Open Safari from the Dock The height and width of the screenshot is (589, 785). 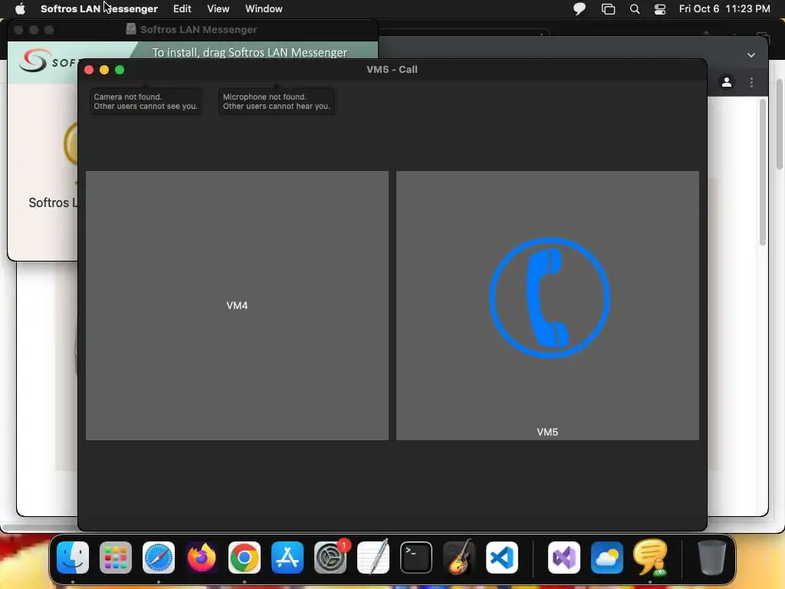(x=159, y=558)
